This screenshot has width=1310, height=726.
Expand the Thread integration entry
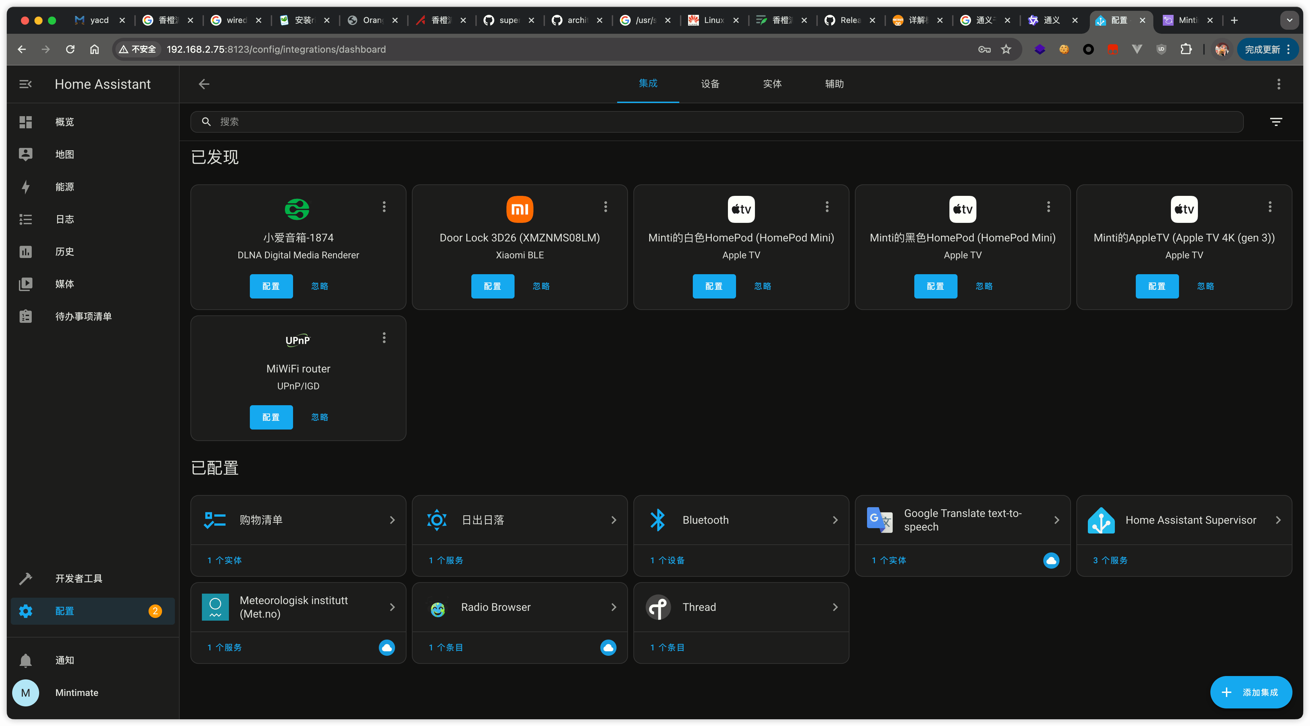(x=835, y=607)
